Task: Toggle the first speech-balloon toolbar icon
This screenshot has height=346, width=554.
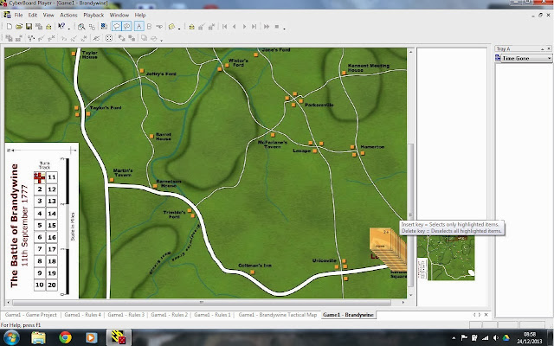Action: [x=117, y=27]
